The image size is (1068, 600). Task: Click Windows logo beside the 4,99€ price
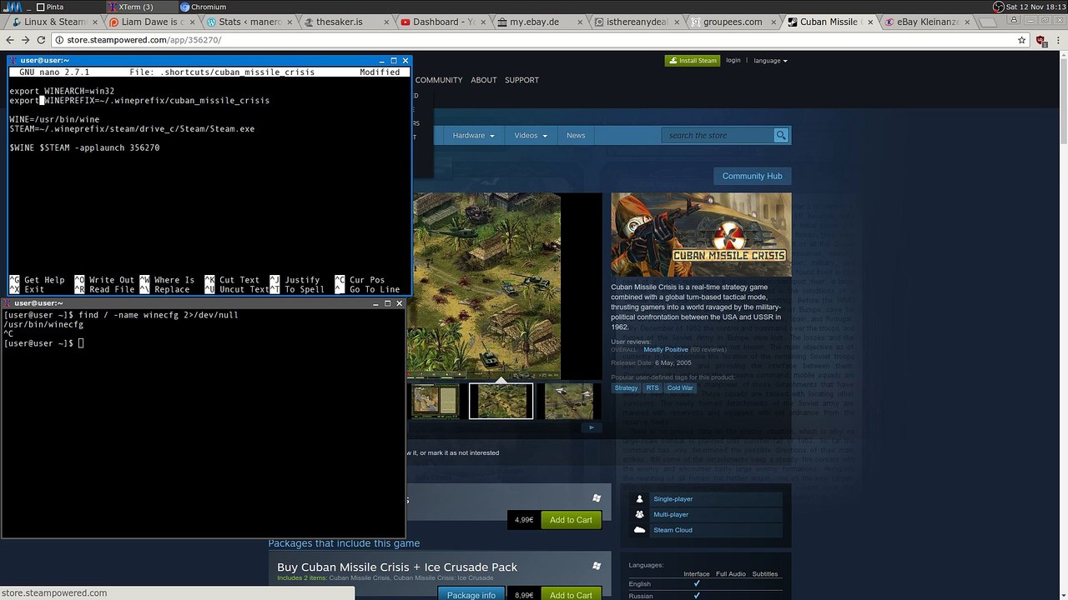point(597,497)
